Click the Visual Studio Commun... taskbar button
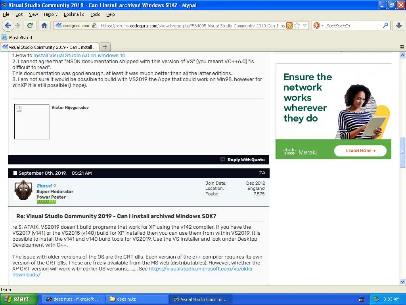Viewport: 406px width, 305px height. tap(201, 299)
